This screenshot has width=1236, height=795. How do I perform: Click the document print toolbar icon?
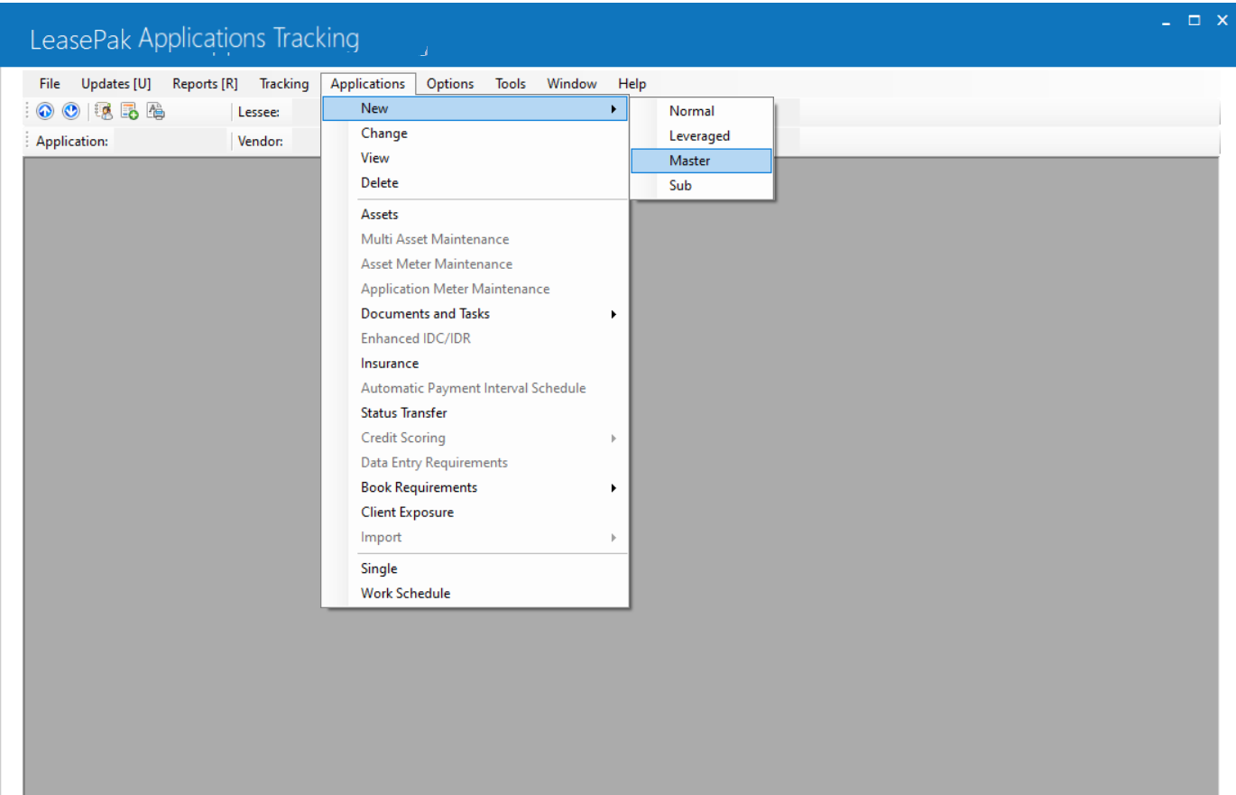[x=155, y=112]
